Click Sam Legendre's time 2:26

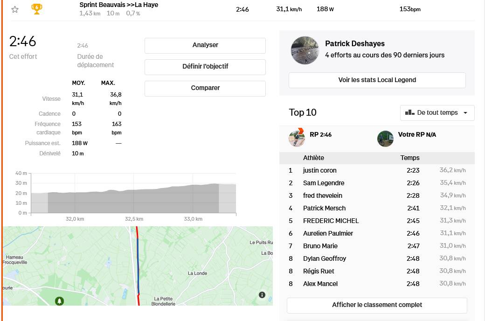(413, 183)
